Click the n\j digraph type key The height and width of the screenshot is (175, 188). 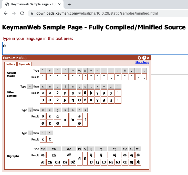pyautogui.click(x=114, y=149)
